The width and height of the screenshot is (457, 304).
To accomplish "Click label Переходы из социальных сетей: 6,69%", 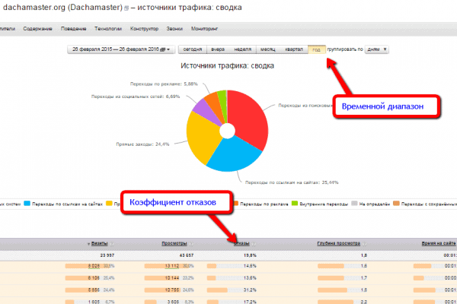I will point(136,97).
